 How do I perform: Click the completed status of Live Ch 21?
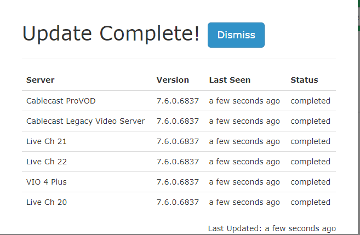pyautogui.click(x=310, y=141)
